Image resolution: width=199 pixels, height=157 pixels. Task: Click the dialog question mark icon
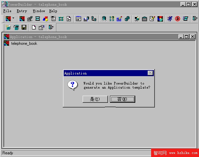tap(73, 85)
